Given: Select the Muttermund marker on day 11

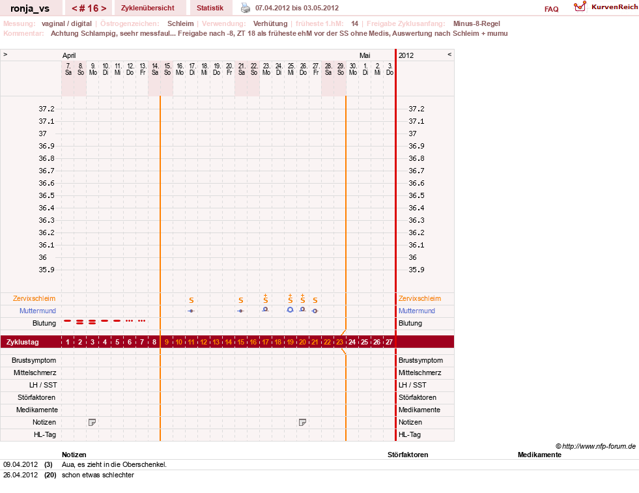Looking at the screenshot, I should (x=191, y=311).
